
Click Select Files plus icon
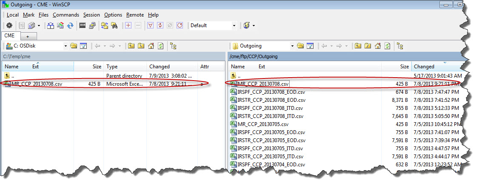click(x=128, y=25)
